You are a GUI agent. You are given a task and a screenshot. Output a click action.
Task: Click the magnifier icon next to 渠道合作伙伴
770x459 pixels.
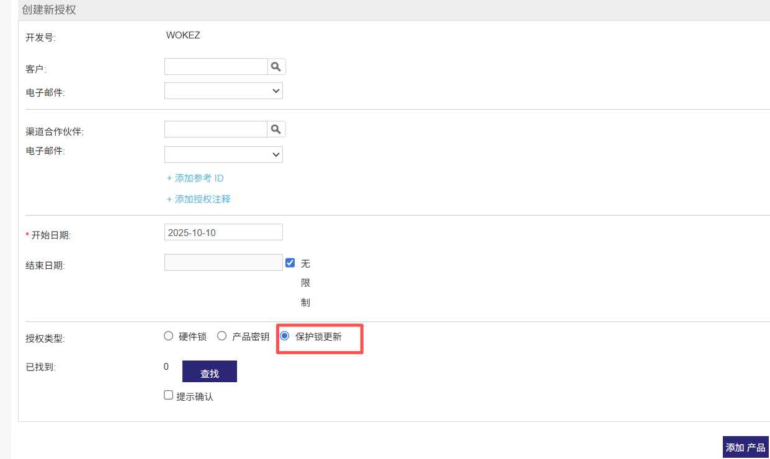[276, 129]
